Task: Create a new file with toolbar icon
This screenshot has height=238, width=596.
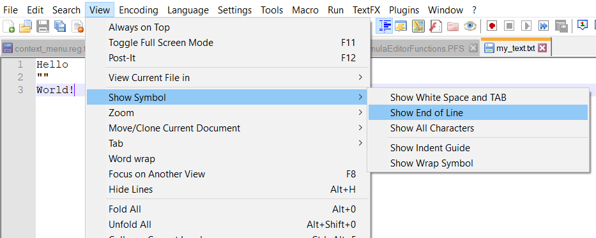Action: [9, 26]
